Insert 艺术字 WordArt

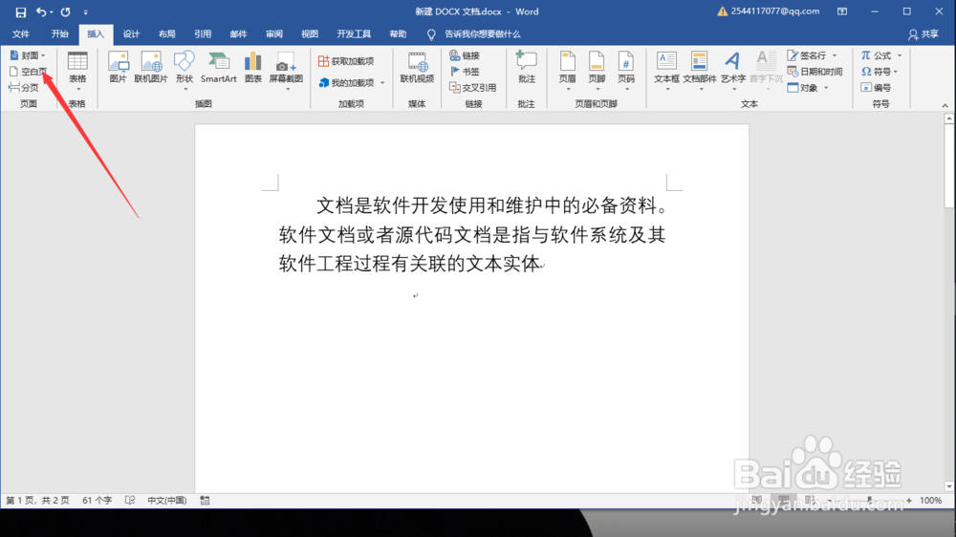pos(733,71)
